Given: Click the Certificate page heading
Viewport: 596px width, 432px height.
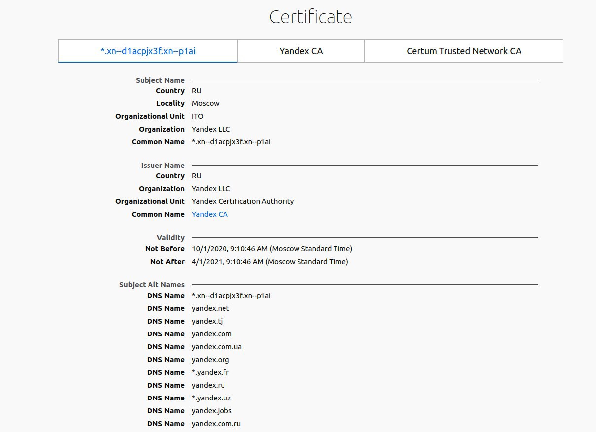Looking at the screenshot, I should tap(311, 17).
